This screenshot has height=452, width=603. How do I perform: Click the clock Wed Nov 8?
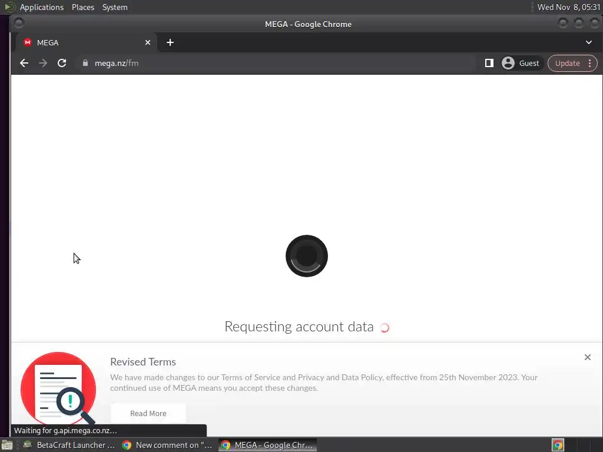568,7
